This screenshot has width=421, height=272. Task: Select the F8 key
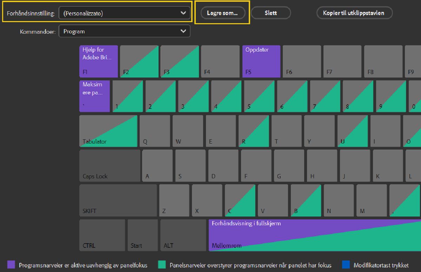tap(383, 61)
